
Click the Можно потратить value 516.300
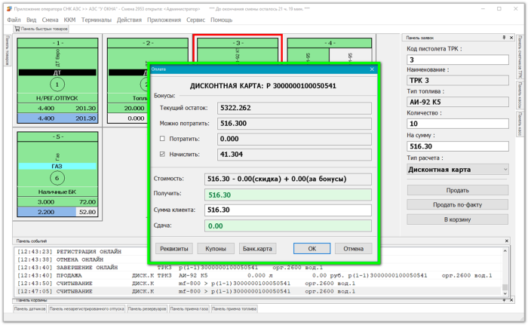[x=294, y=123]
